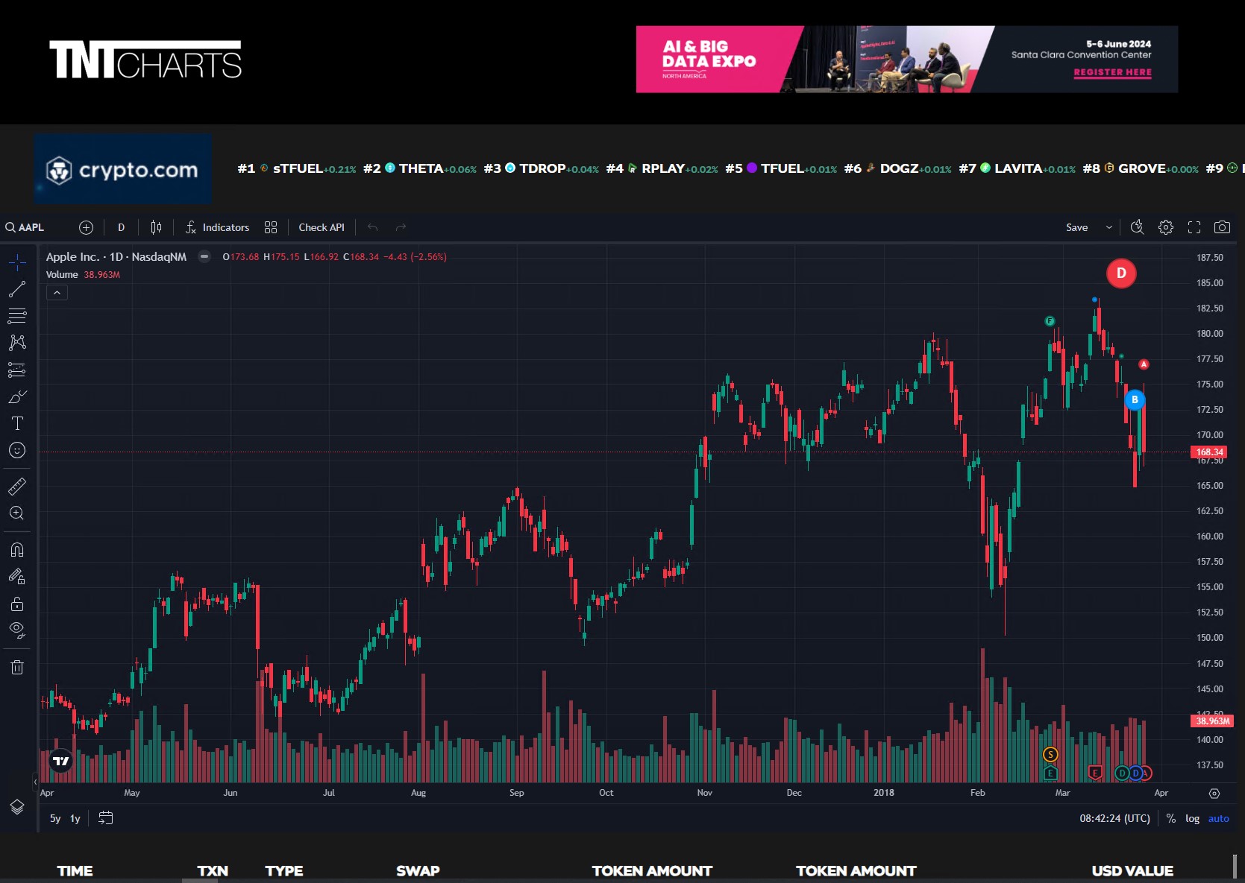The image size is (1245, 883).
Task: Click the blue B marker on chart
Action: (1135, 399)
